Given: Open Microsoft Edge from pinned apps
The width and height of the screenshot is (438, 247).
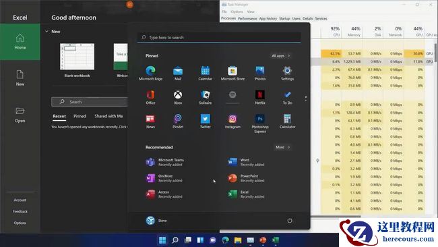Looking at the screenshot, I should [x=150, y=74].
